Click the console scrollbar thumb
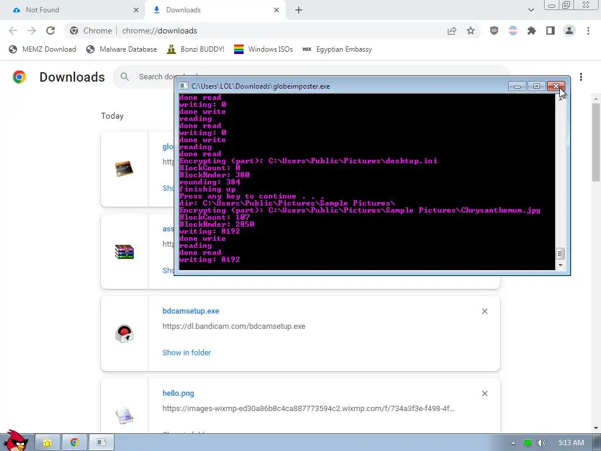This screenshot has width=601, height=451. point(560,254)
